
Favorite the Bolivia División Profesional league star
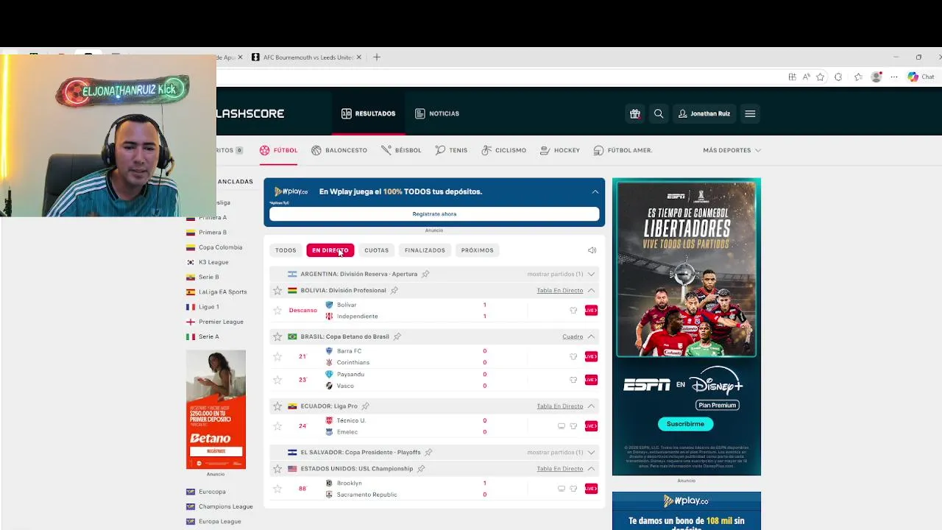(277, 290)
